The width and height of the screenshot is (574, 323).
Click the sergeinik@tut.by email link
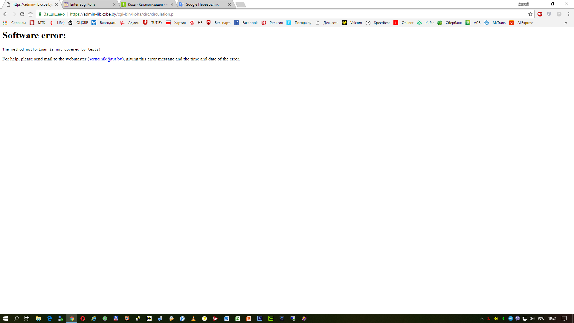coord(106,59)
